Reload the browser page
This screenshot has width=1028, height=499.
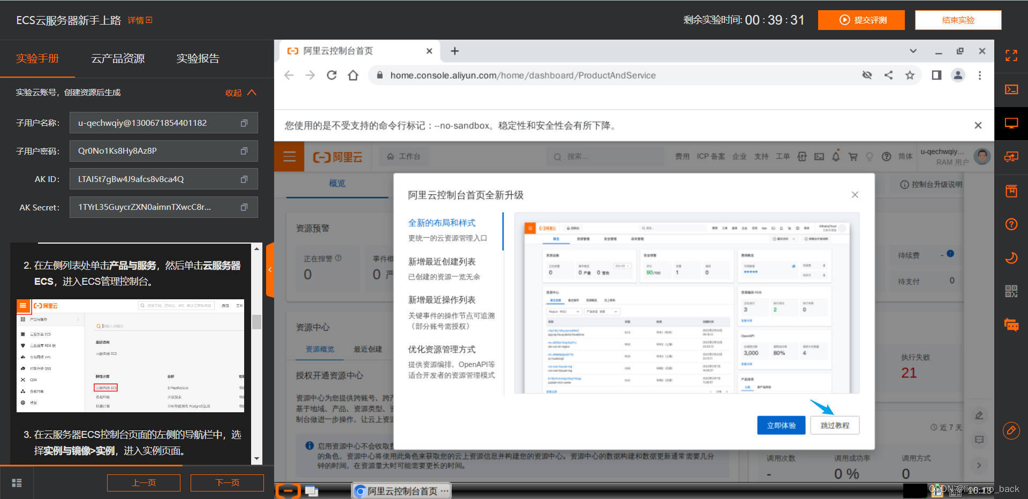[x=332, y=75]
